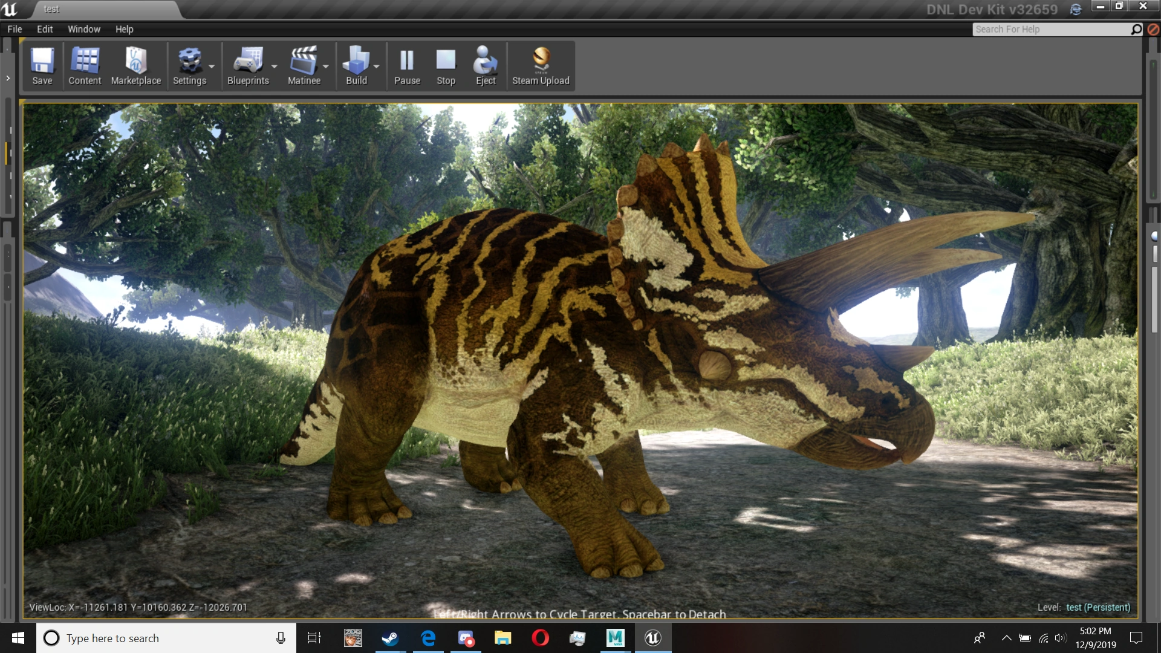Screen dimensions: 1161x653
Task: Open the File menu
Action: (15, 29)
